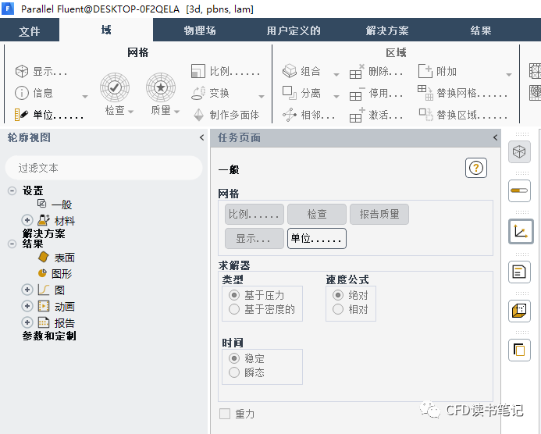This screenshot has height=434, width=541.
Task: Click the Combine (组合) zones icon
Action: 290,71
